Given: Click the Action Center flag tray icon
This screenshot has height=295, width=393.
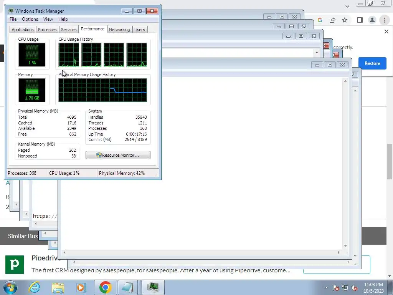Looking at the screenshot, I should pyautogui.click(x=336, y=288).
